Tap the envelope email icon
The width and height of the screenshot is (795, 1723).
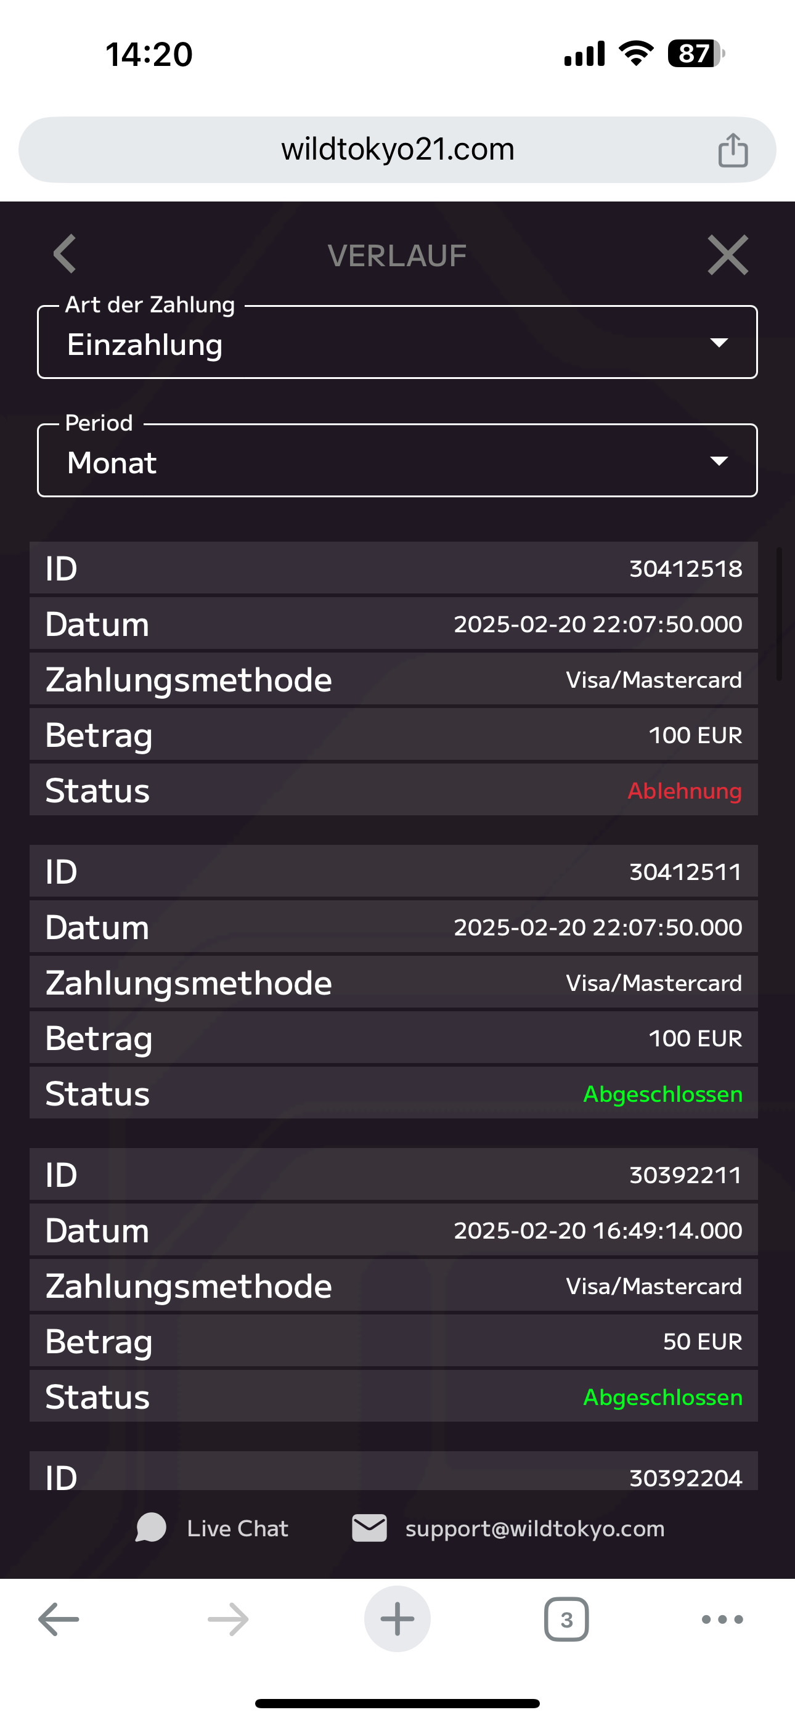(x=369, y=1528)
